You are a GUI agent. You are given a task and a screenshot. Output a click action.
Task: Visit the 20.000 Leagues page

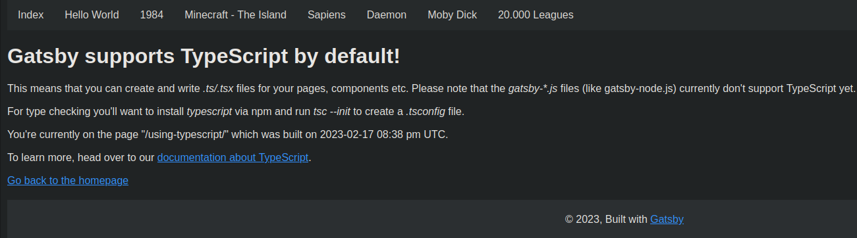click(x=536, y=14)
